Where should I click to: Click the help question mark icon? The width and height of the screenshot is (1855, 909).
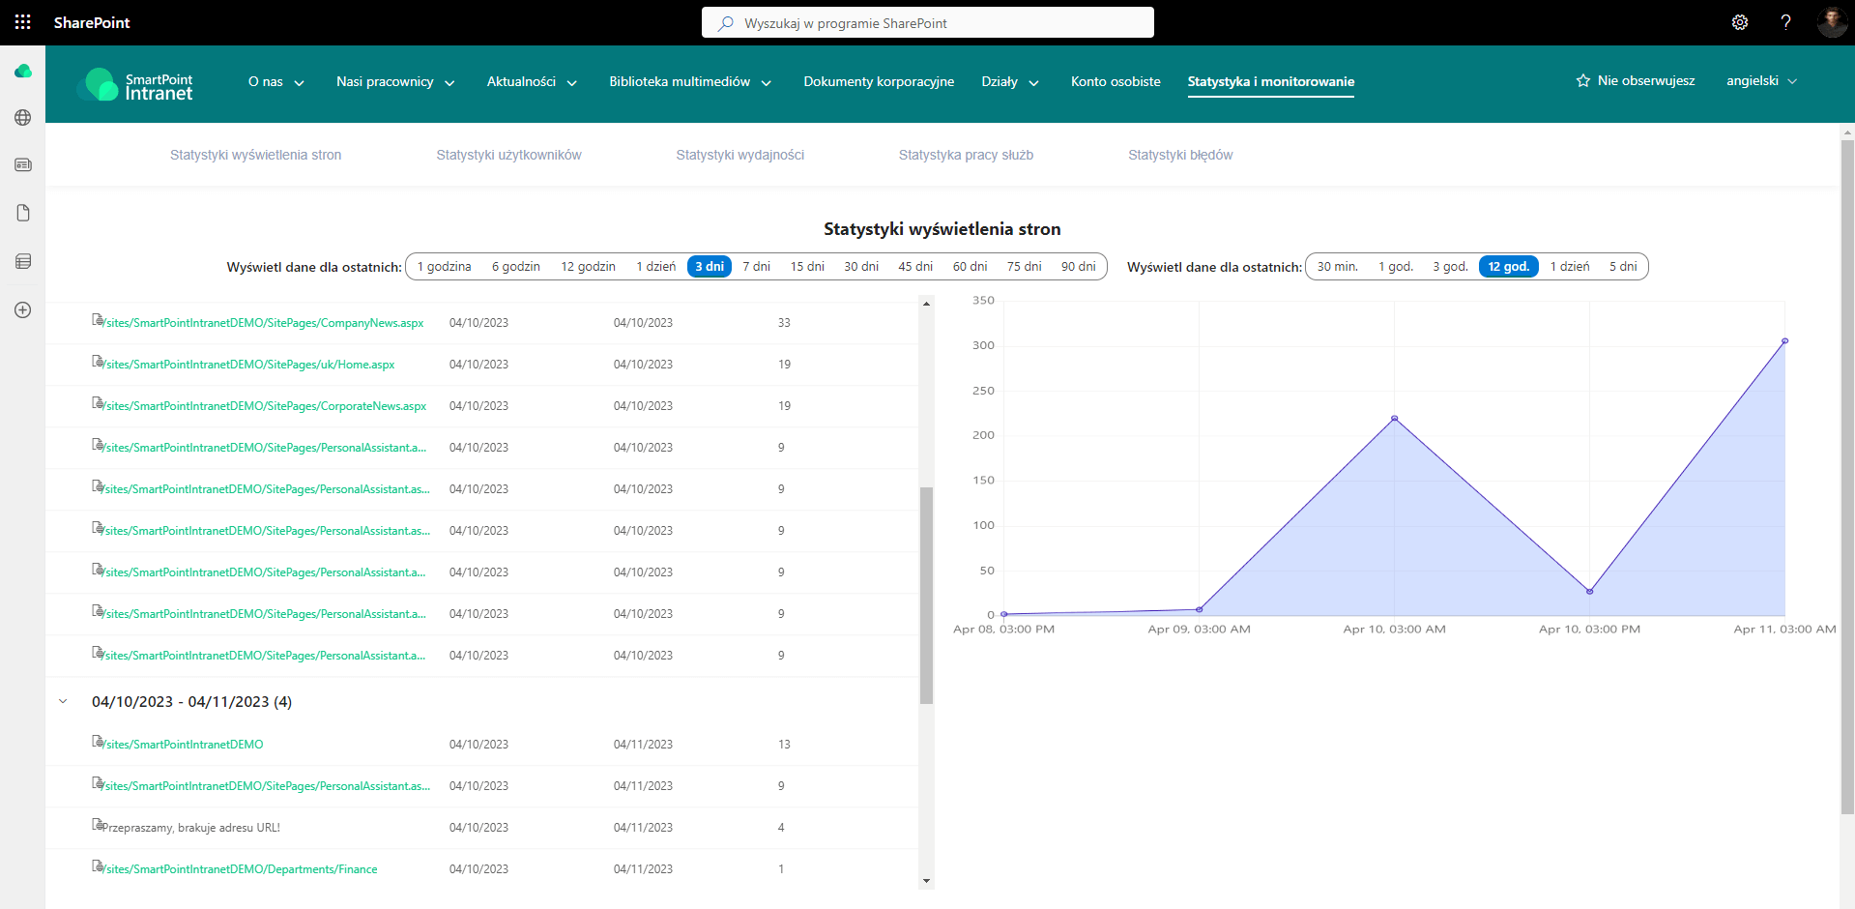(1785, 22)
